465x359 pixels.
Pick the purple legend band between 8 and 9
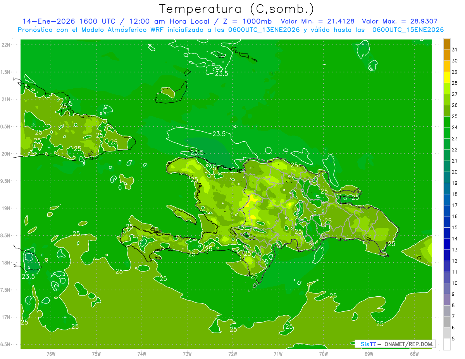(447, 300)
